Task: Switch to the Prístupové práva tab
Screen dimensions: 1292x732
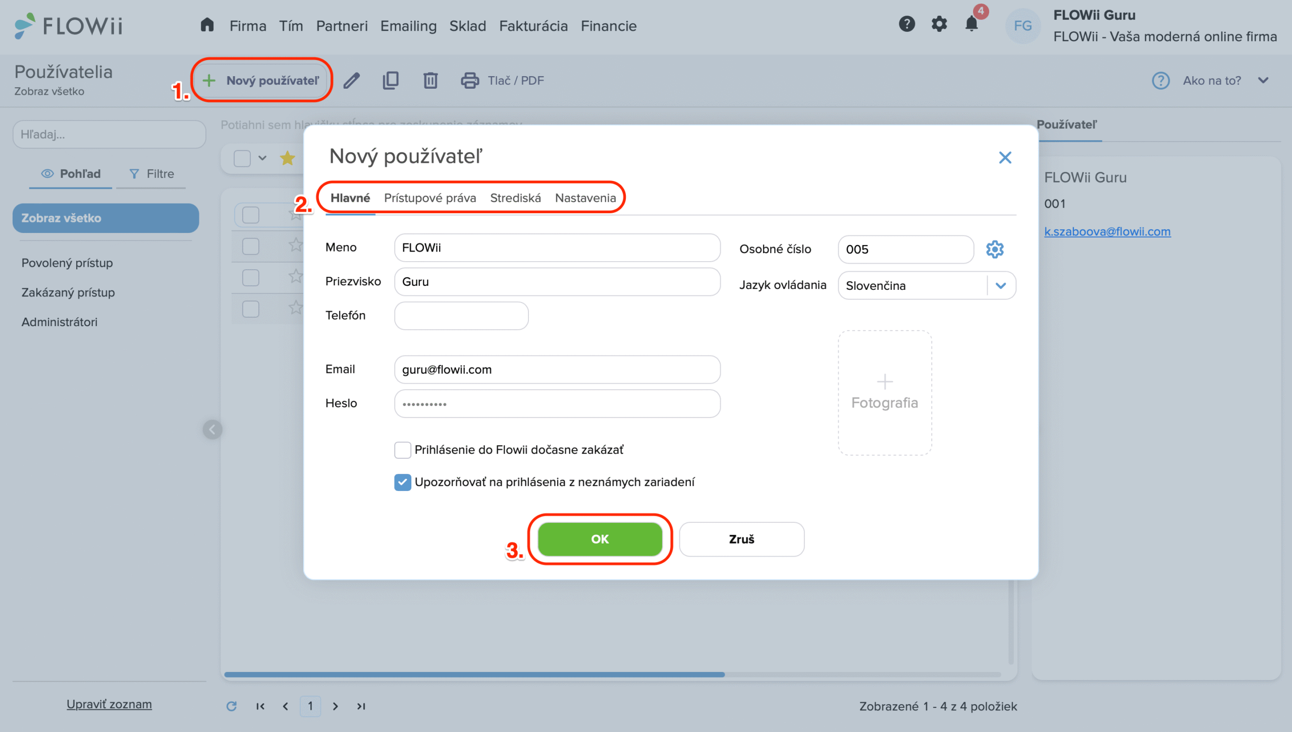Action: (x=430, y=198)
